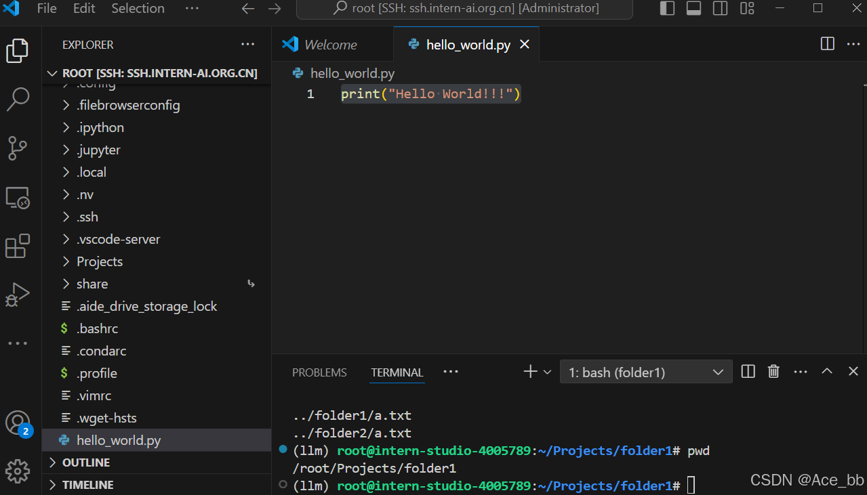Kill terminal with the trash icon
The height and width of the screenshot is (495, 867).
point(773,371)
